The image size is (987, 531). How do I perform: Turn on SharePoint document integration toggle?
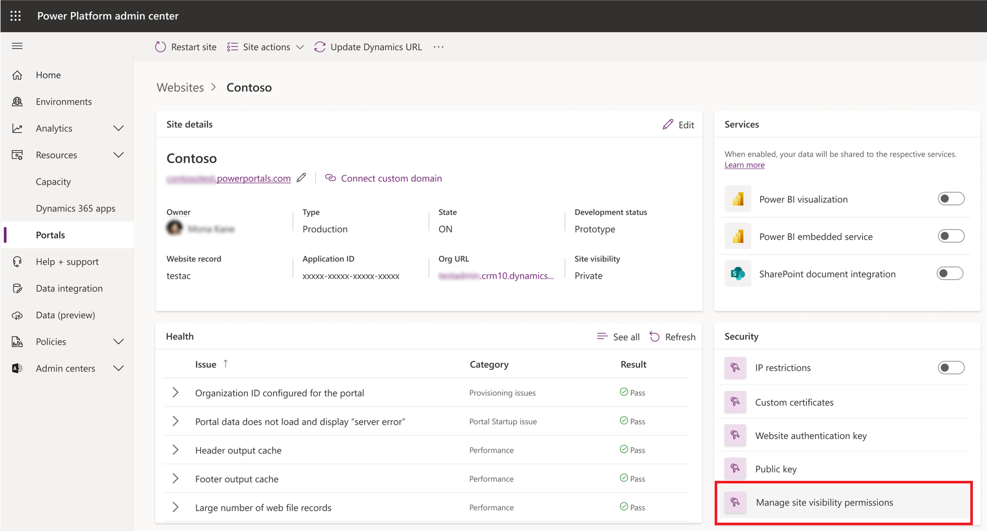(x=950, y=273)
